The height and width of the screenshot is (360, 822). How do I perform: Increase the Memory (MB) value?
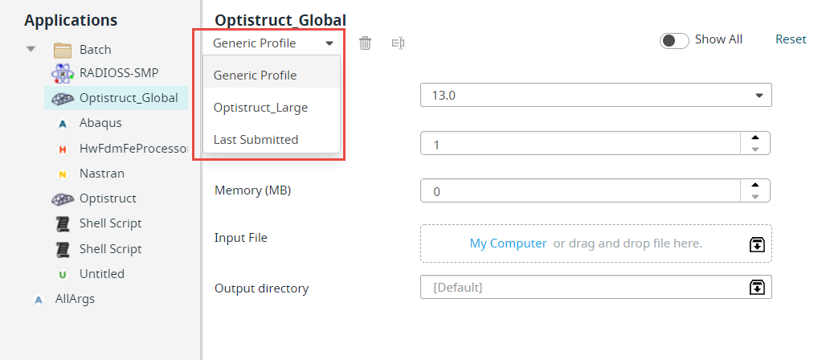(755, 185)
